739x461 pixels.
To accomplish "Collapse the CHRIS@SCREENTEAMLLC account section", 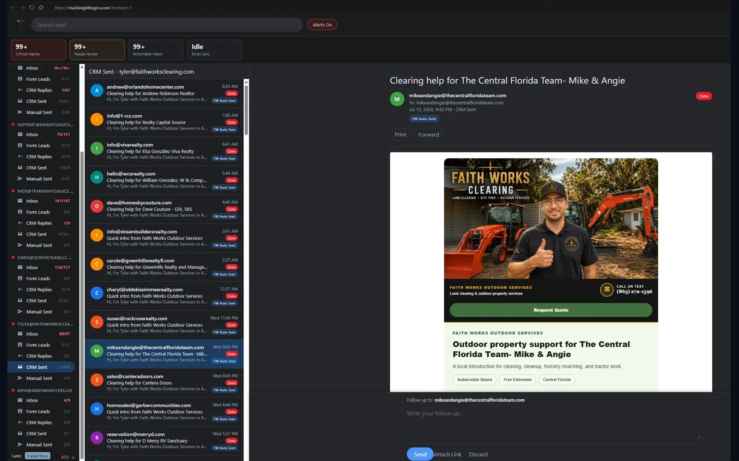I will (x=42, y=257).
